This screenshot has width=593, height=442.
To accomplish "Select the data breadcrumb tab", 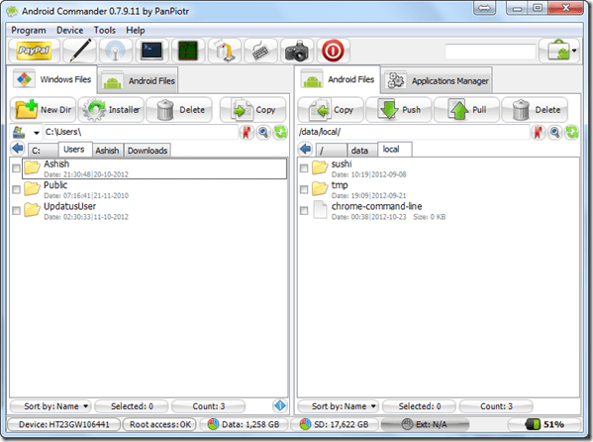I will point(362,151).
